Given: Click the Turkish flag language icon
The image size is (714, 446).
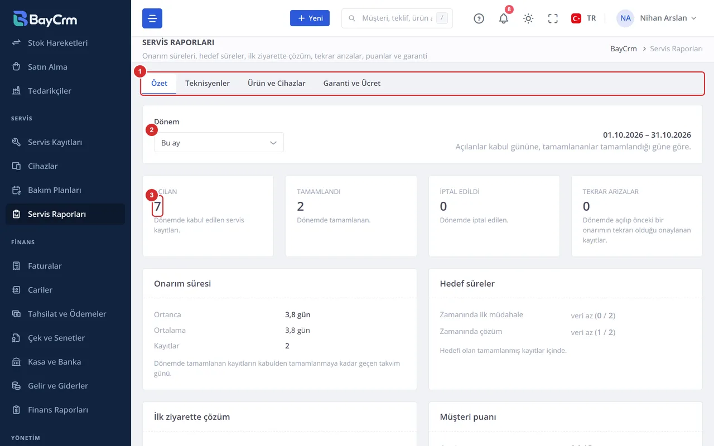Looking at the screenshot, I should [x=576, y=18].
